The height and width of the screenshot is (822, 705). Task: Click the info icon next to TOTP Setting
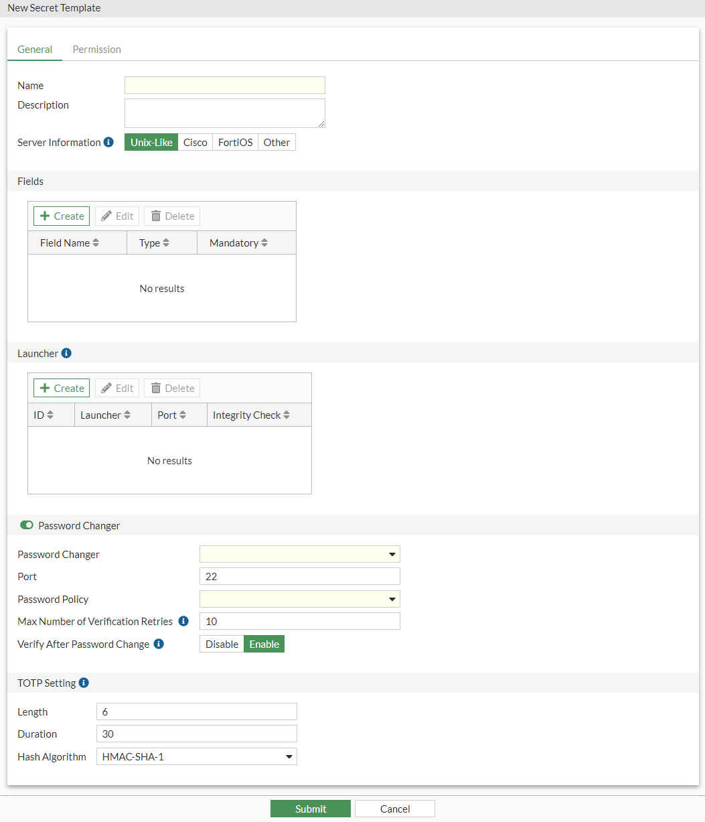point(84,683)
